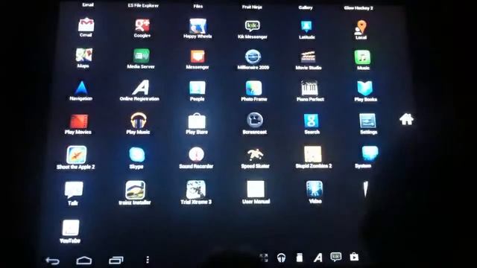Start Millionaire 2009
Image resolution: width=477 pixels, height=268 pixels.
pyautogui.click(x=253, y=57)
